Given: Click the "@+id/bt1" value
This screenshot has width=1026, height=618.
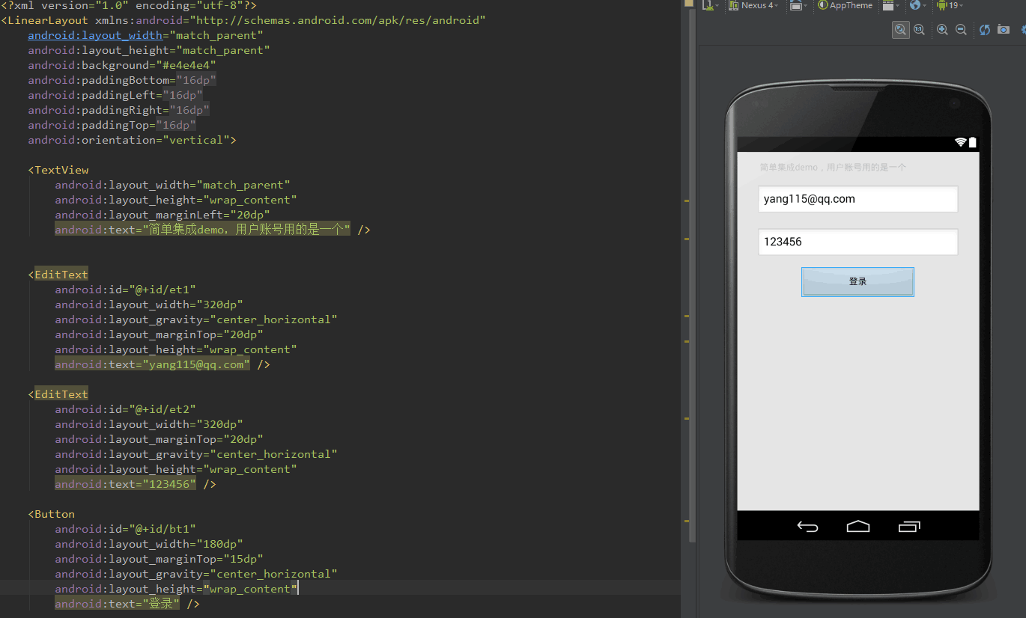Looking at the screenshot, I should click(164, 529).
